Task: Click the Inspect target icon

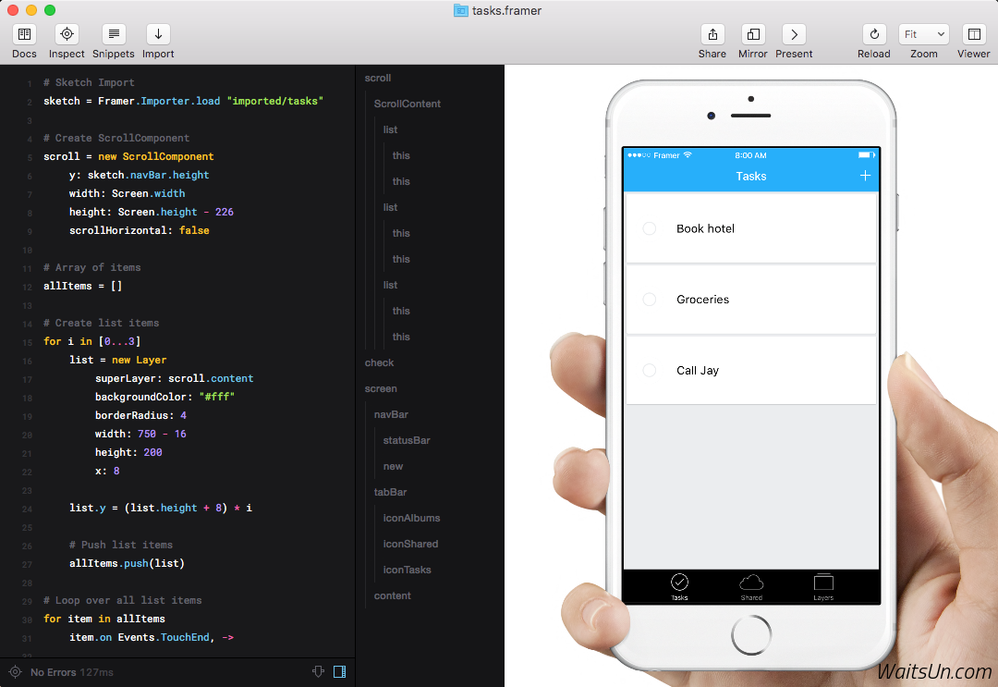Action: 67,35
